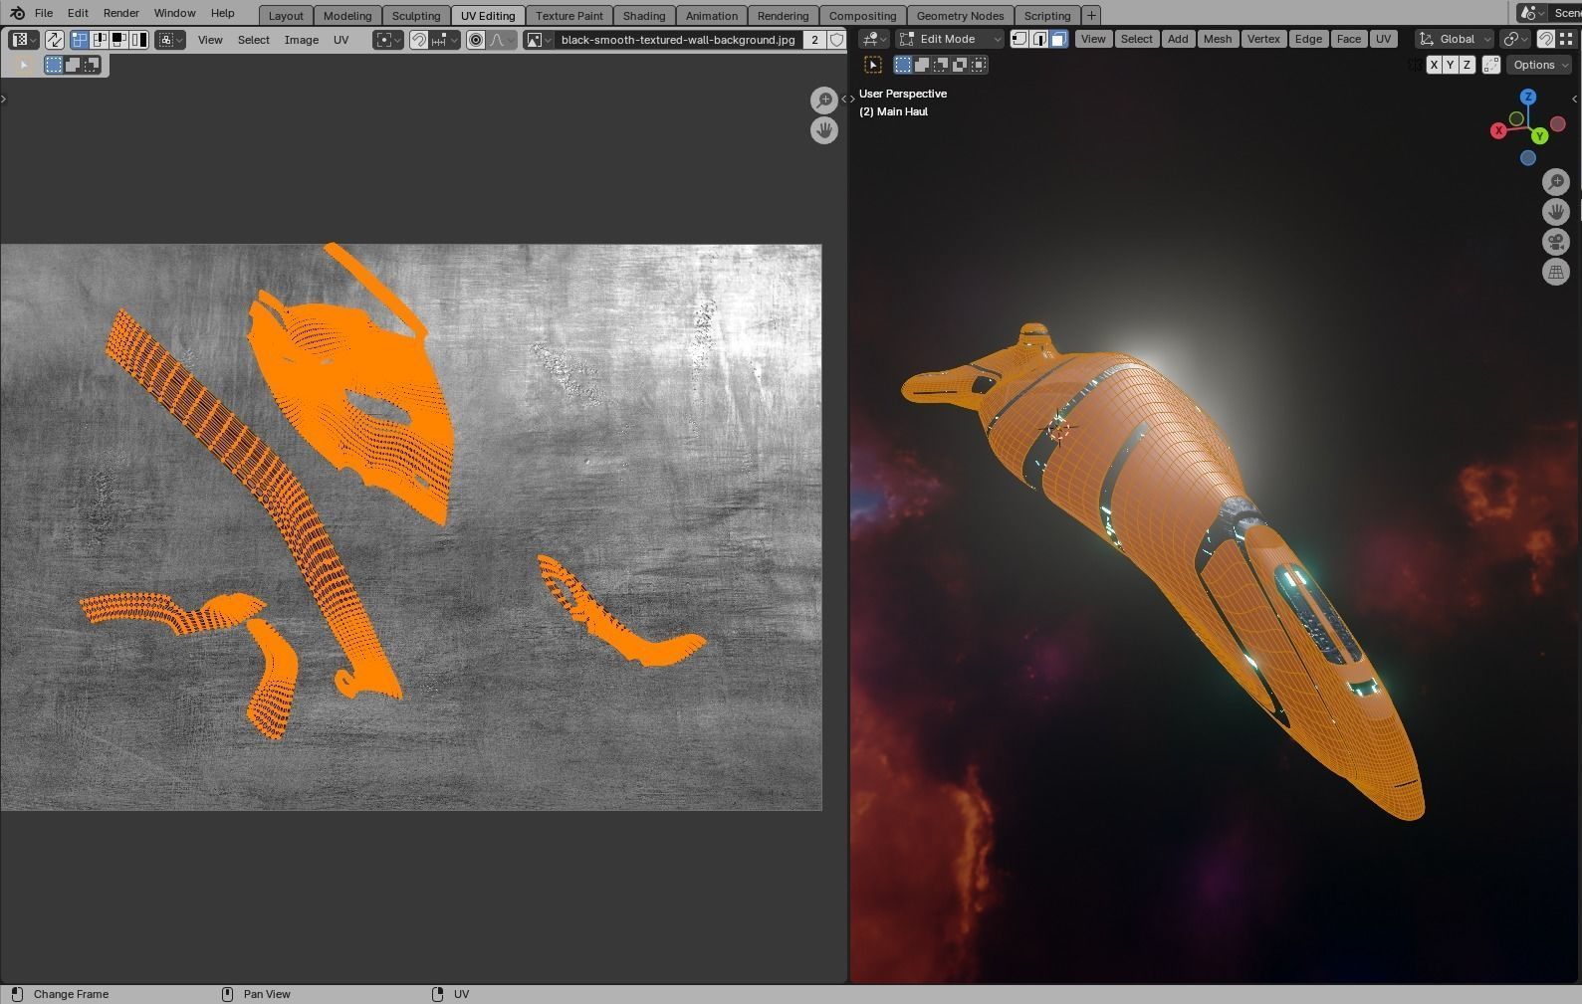Toggle fake user shield for image

pos(836,40)
